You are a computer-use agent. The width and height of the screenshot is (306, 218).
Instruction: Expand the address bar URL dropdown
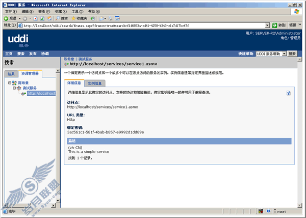coord(267,25)
